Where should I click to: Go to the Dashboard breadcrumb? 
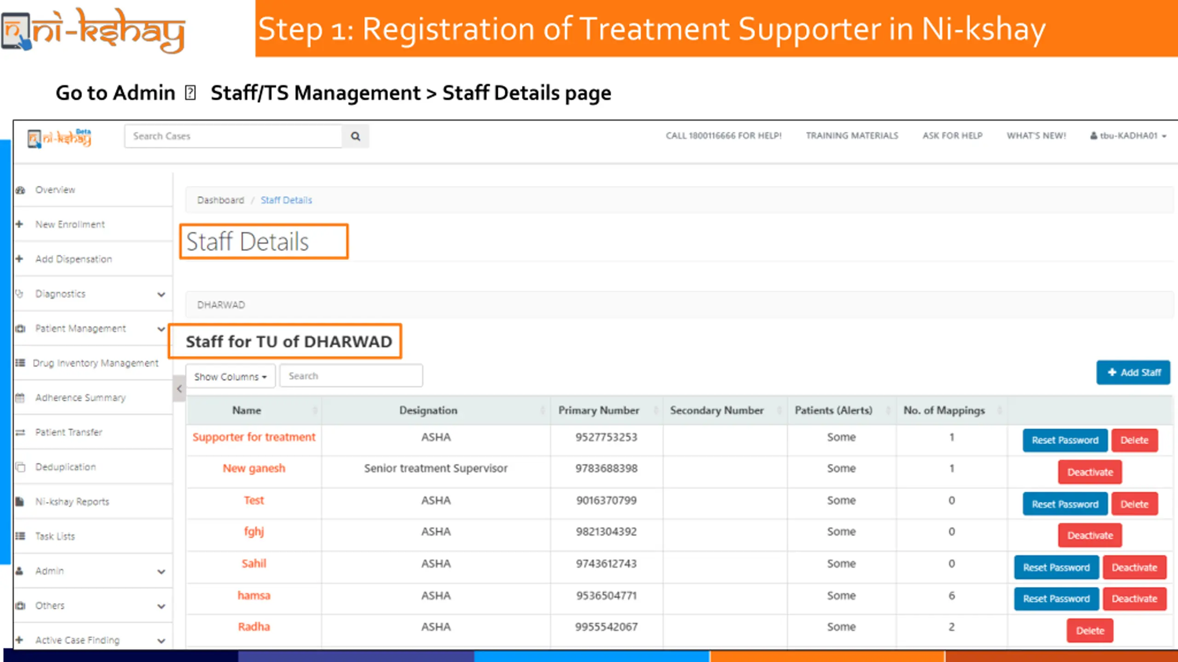click(x=220, y=200)
